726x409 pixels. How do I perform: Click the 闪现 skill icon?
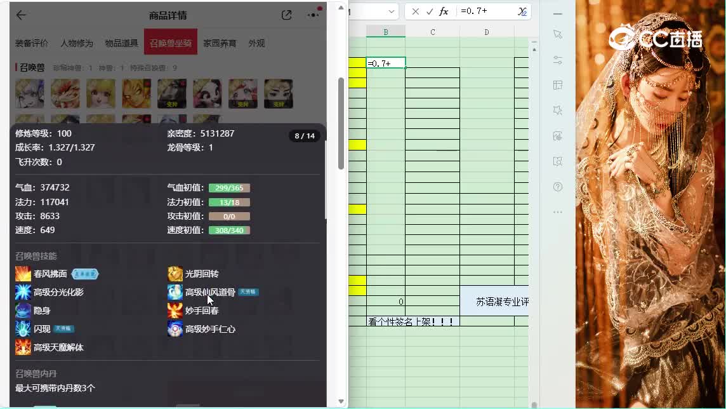point(23,329)
